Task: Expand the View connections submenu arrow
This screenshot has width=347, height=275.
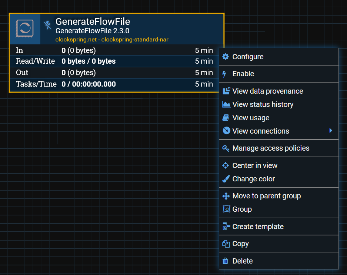Action: point(331,131)
